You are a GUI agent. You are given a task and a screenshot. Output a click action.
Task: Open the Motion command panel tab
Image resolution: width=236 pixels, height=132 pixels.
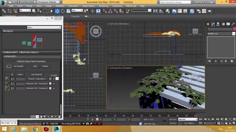(223, 24)
